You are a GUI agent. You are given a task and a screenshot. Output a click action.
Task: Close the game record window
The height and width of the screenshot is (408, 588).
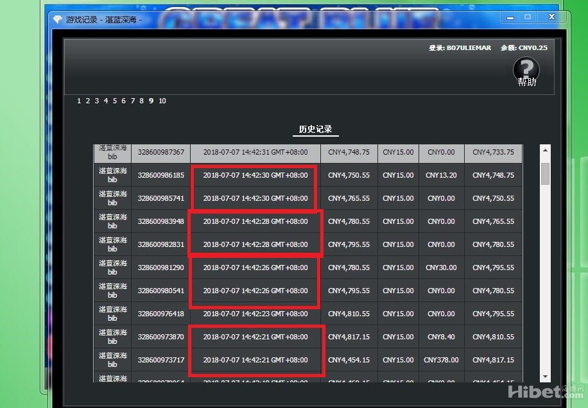551,17
